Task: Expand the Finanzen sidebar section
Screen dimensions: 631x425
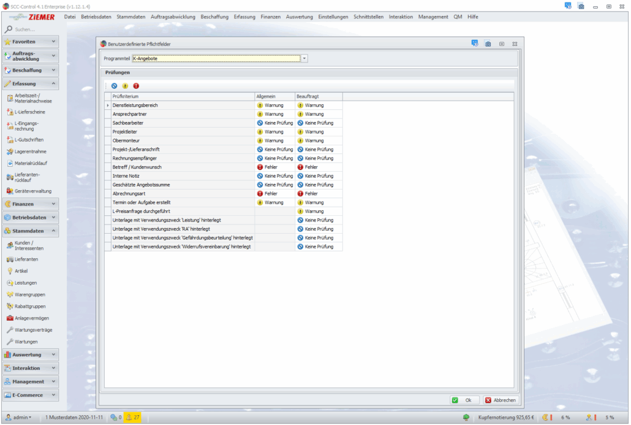Action: 54,204
